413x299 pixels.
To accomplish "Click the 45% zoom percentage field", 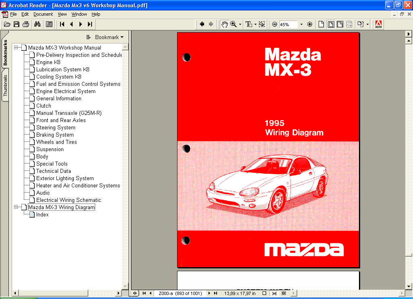I will tap(288, 25).
